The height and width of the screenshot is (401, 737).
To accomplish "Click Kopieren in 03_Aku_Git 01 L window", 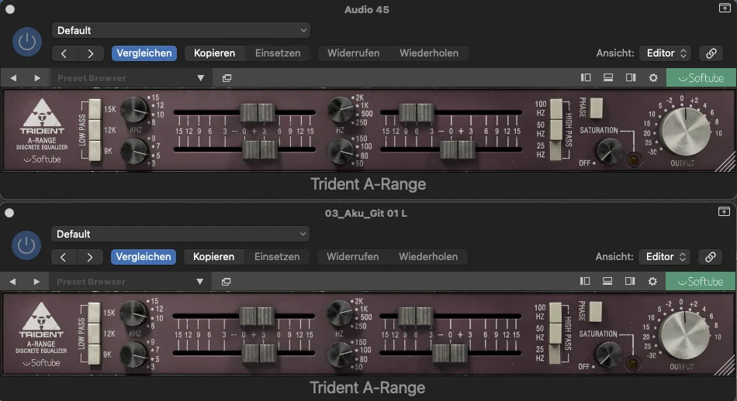I will tap(214, 257).
